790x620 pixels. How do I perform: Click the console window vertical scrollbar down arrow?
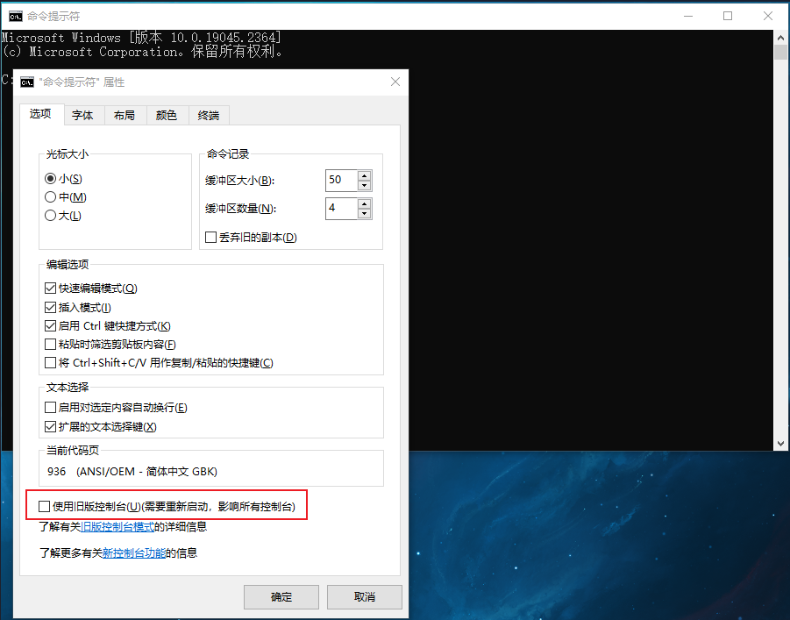[x=780, y=442]
